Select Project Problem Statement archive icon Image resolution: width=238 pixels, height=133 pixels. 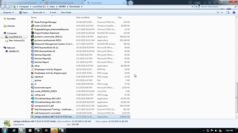tap(32, 33)
